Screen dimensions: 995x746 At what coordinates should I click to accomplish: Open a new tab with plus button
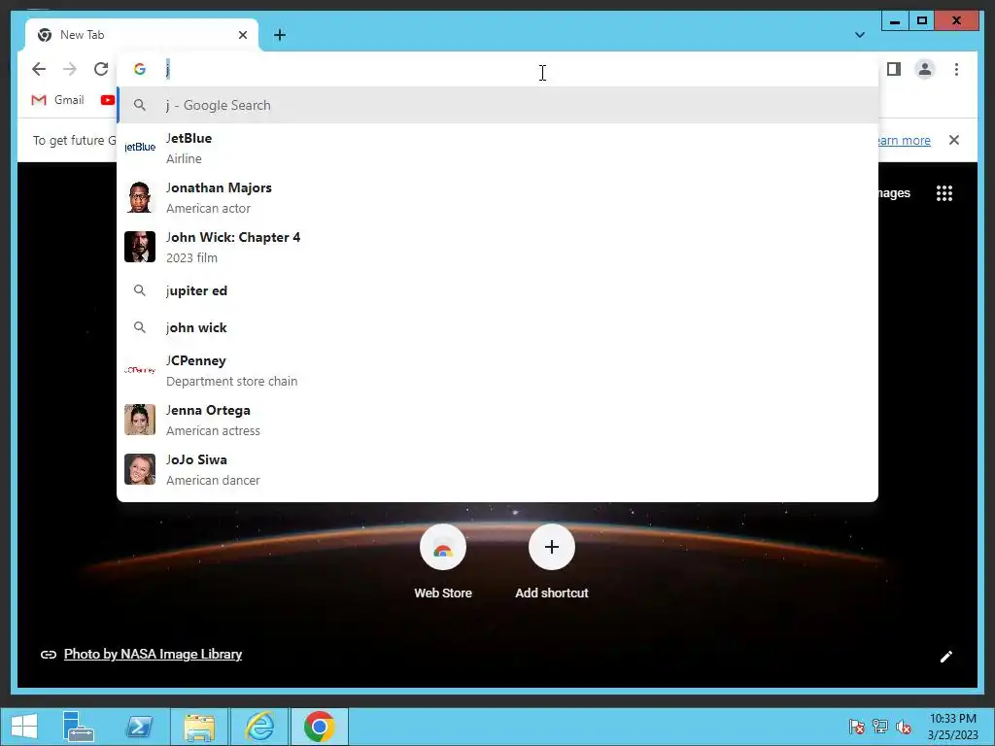(280, 35)
